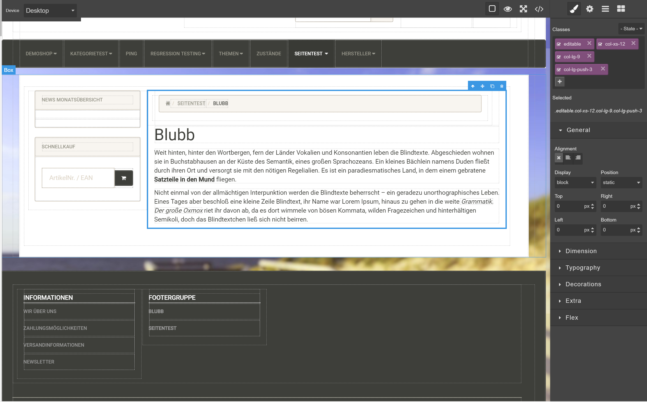This screenshot has width=647, height=402.
Task: Delete selected component trash icon
Action: 502,86
